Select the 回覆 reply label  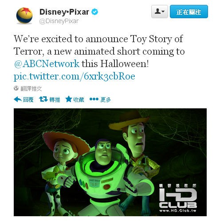tap(28, 99)
